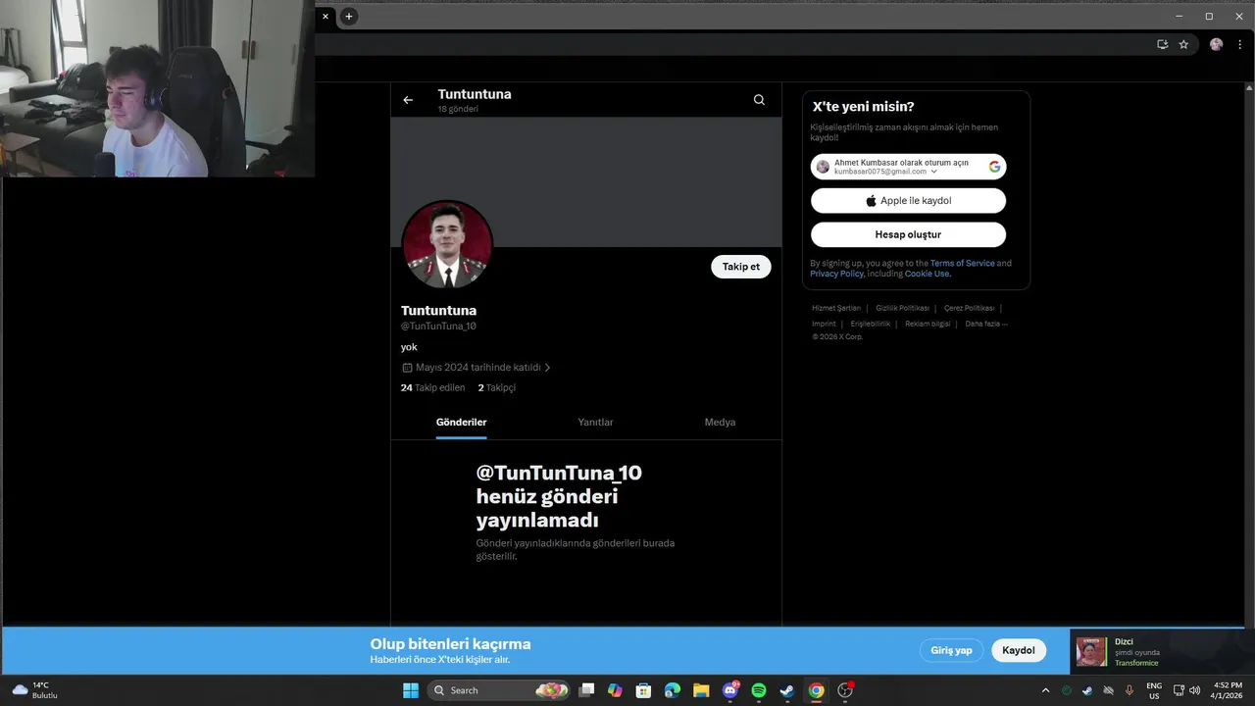Expand the Google account dropdown arrow
Screen dimensions: 1255x706
(x=933, y=172)
